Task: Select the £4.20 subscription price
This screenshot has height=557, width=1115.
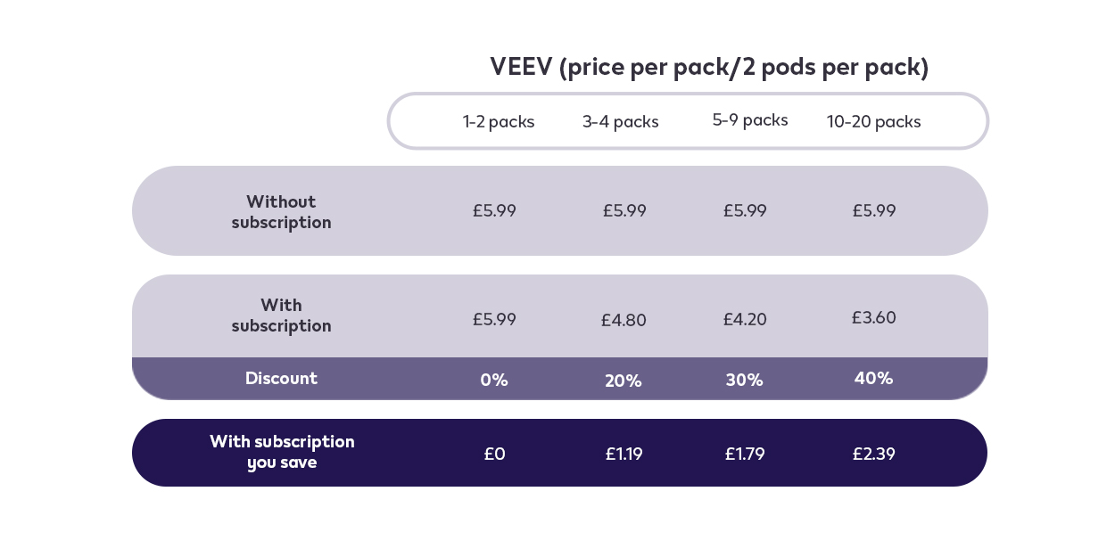Action: point(745,320)
